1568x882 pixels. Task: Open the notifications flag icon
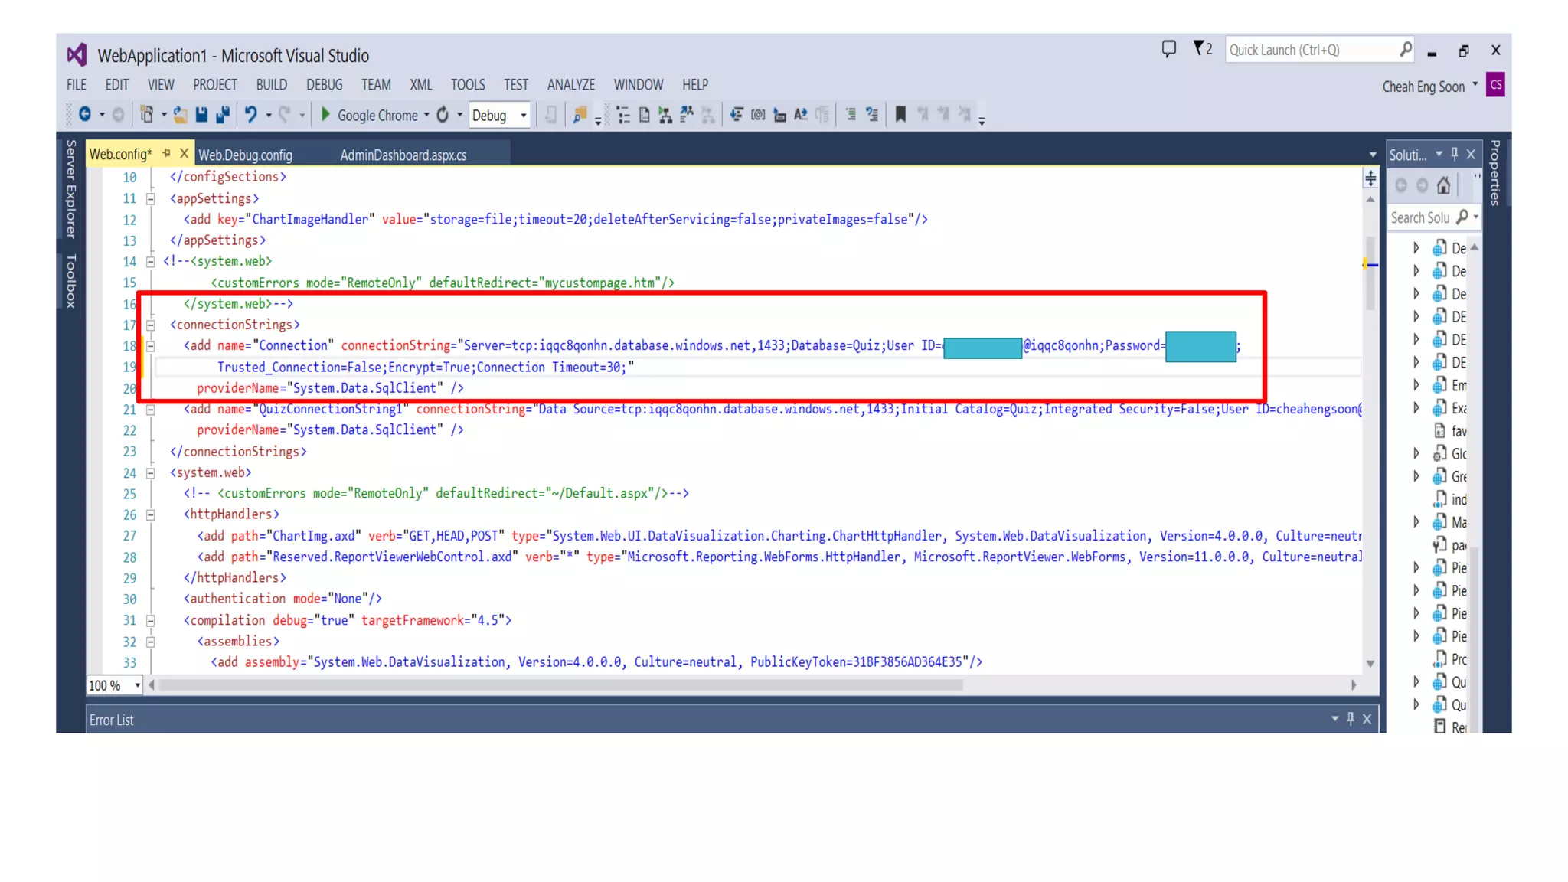1199,49
